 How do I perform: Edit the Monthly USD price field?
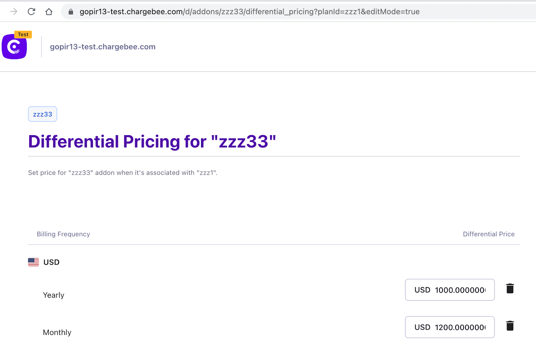click(x=459, y=327)
